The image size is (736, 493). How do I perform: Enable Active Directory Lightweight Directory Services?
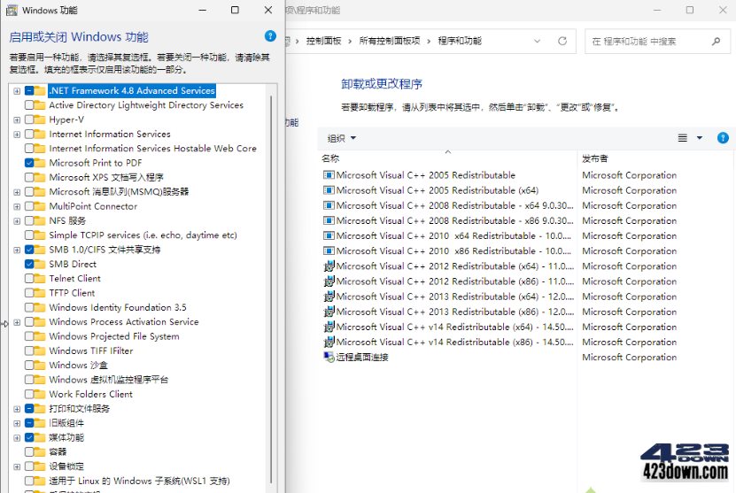point(29,105)
